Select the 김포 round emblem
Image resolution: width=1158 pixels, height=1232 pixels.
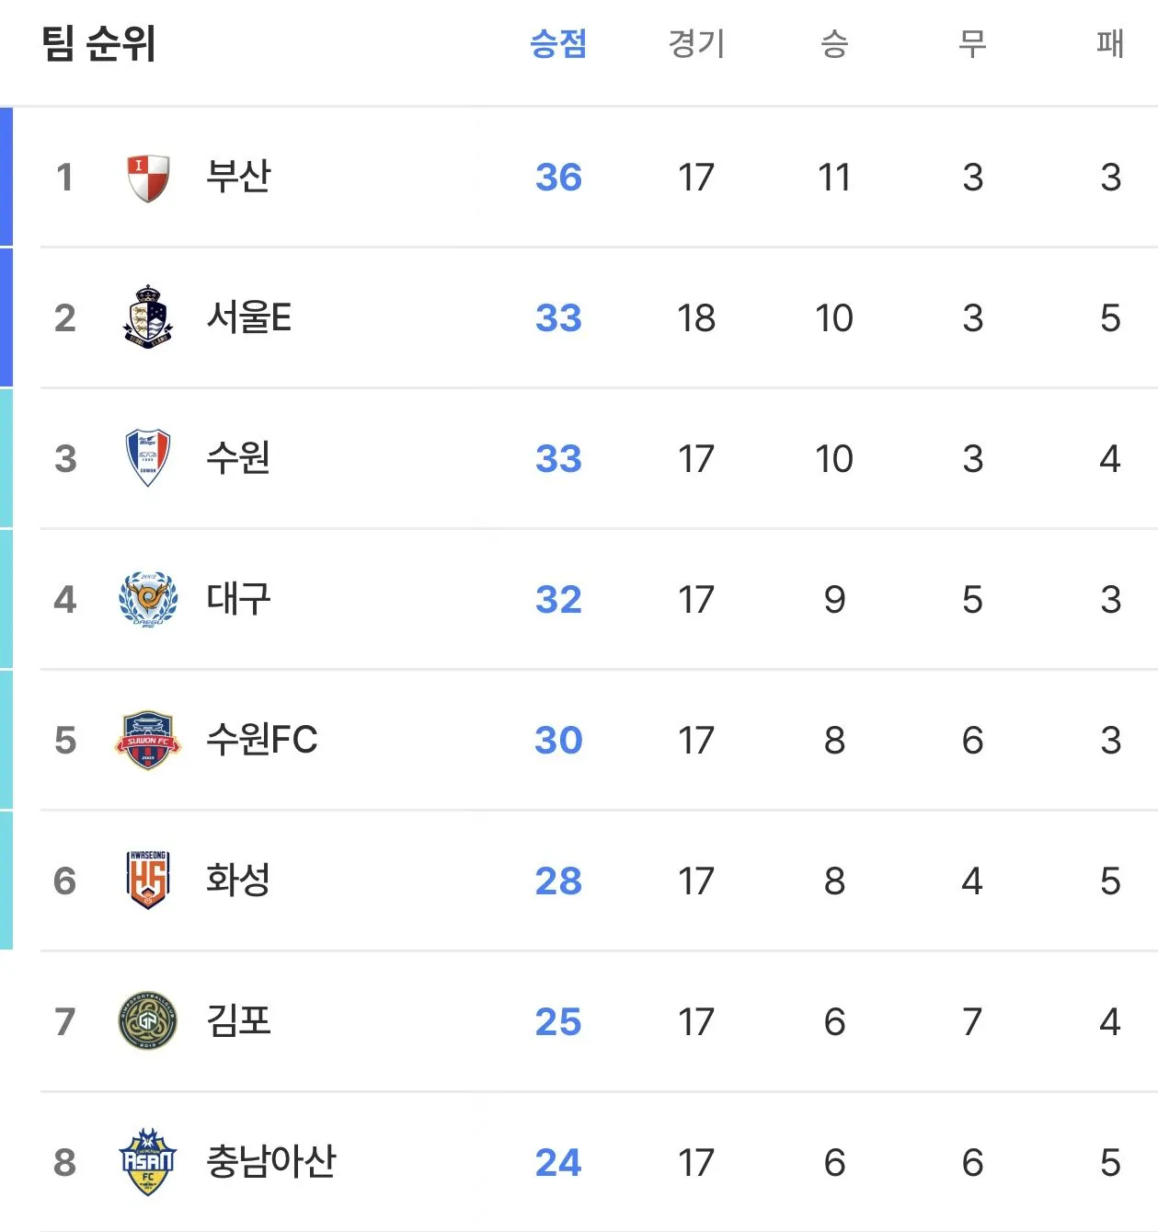click(147, 1021)
